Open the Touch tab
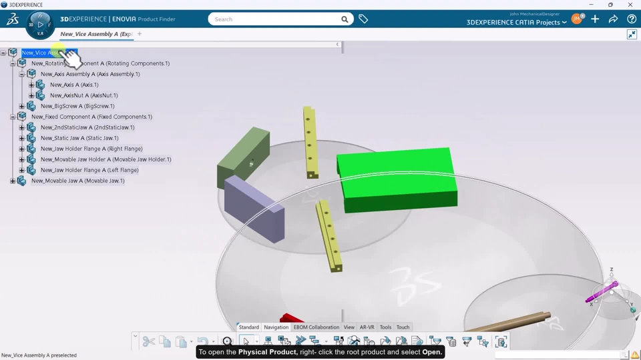641x360 pixels. (403, 327)
